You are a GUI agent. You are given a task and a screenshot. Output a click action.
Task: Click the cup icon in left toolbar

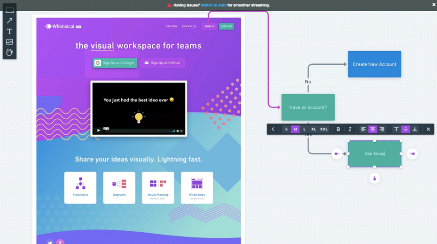[9, 52]
